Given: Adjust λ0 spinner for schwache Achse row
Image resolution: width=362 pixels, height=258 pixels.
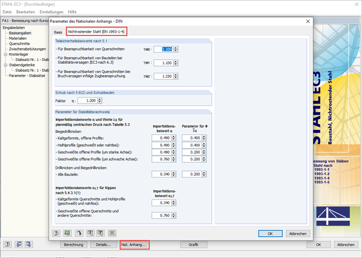Looking at the screenshot, I should 204,159.
